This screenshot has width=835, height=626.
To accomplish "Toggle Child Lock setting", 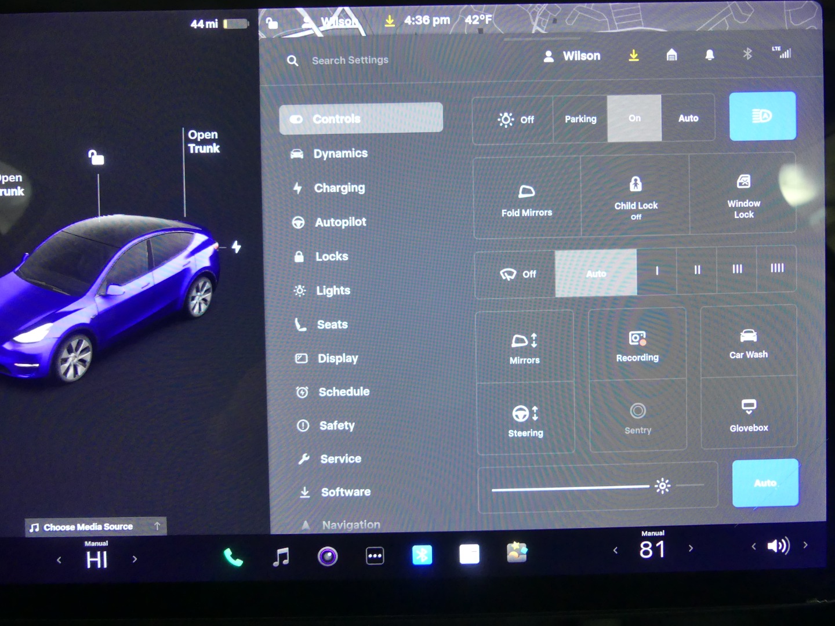I will (636, 197).
